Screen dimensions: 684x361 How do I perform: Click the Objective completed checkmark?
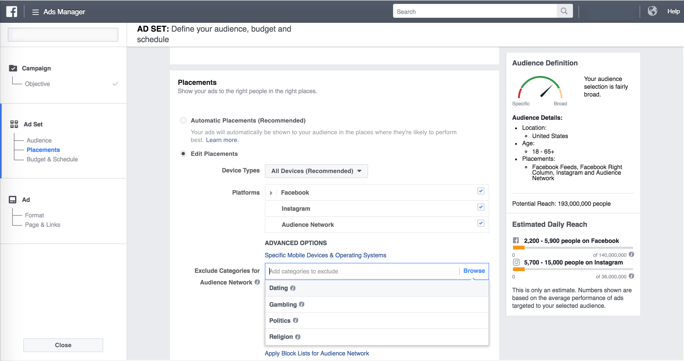pyautogui.click(x=115, y=84)
